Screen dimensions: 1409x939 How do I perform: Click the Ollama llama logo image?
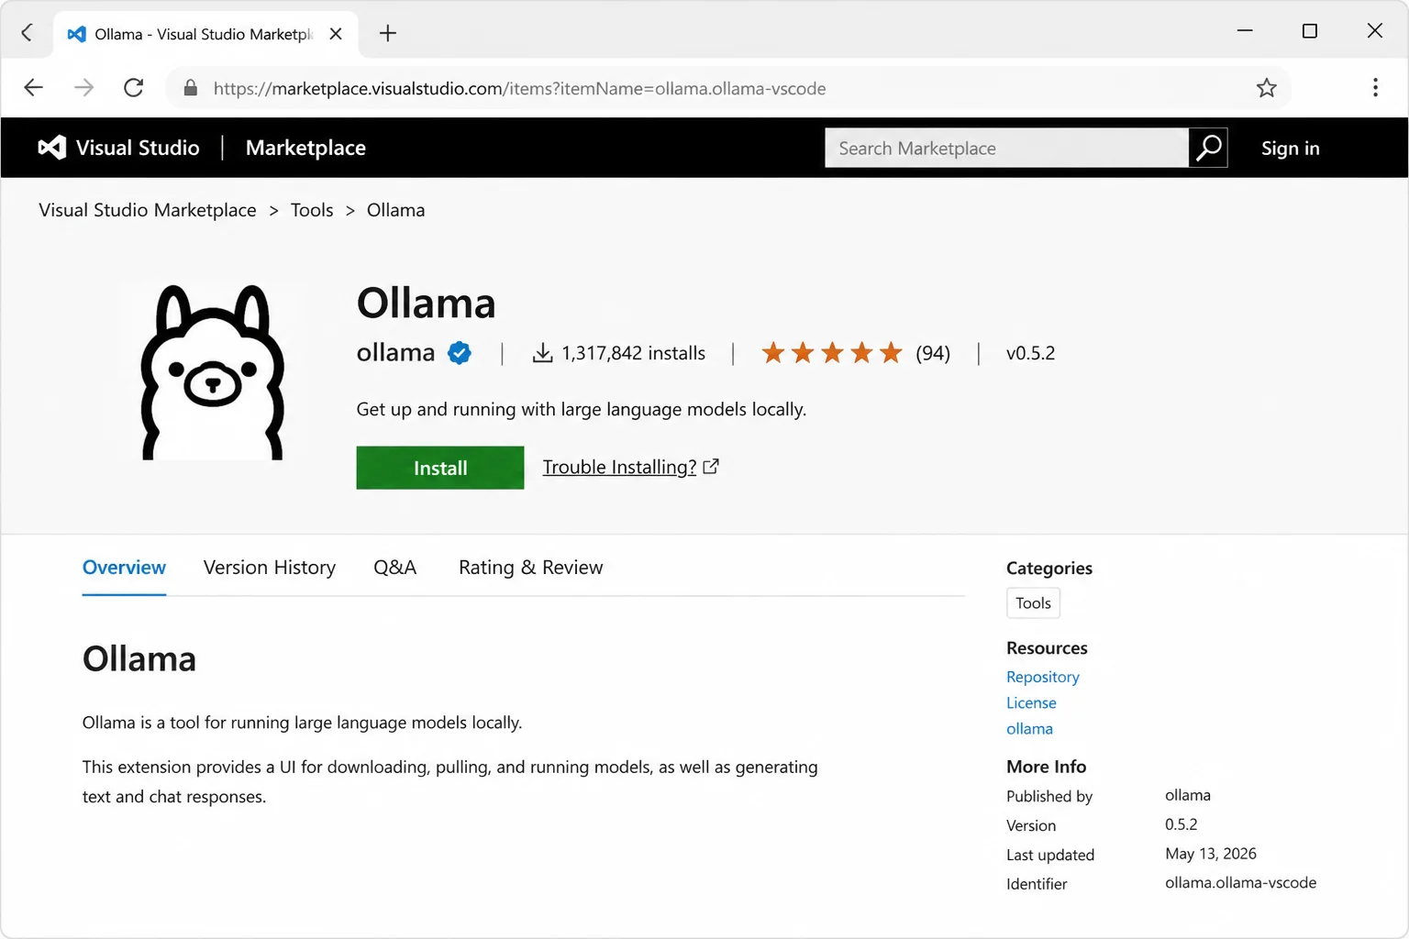pyautogui.click(x=213, y=372)
